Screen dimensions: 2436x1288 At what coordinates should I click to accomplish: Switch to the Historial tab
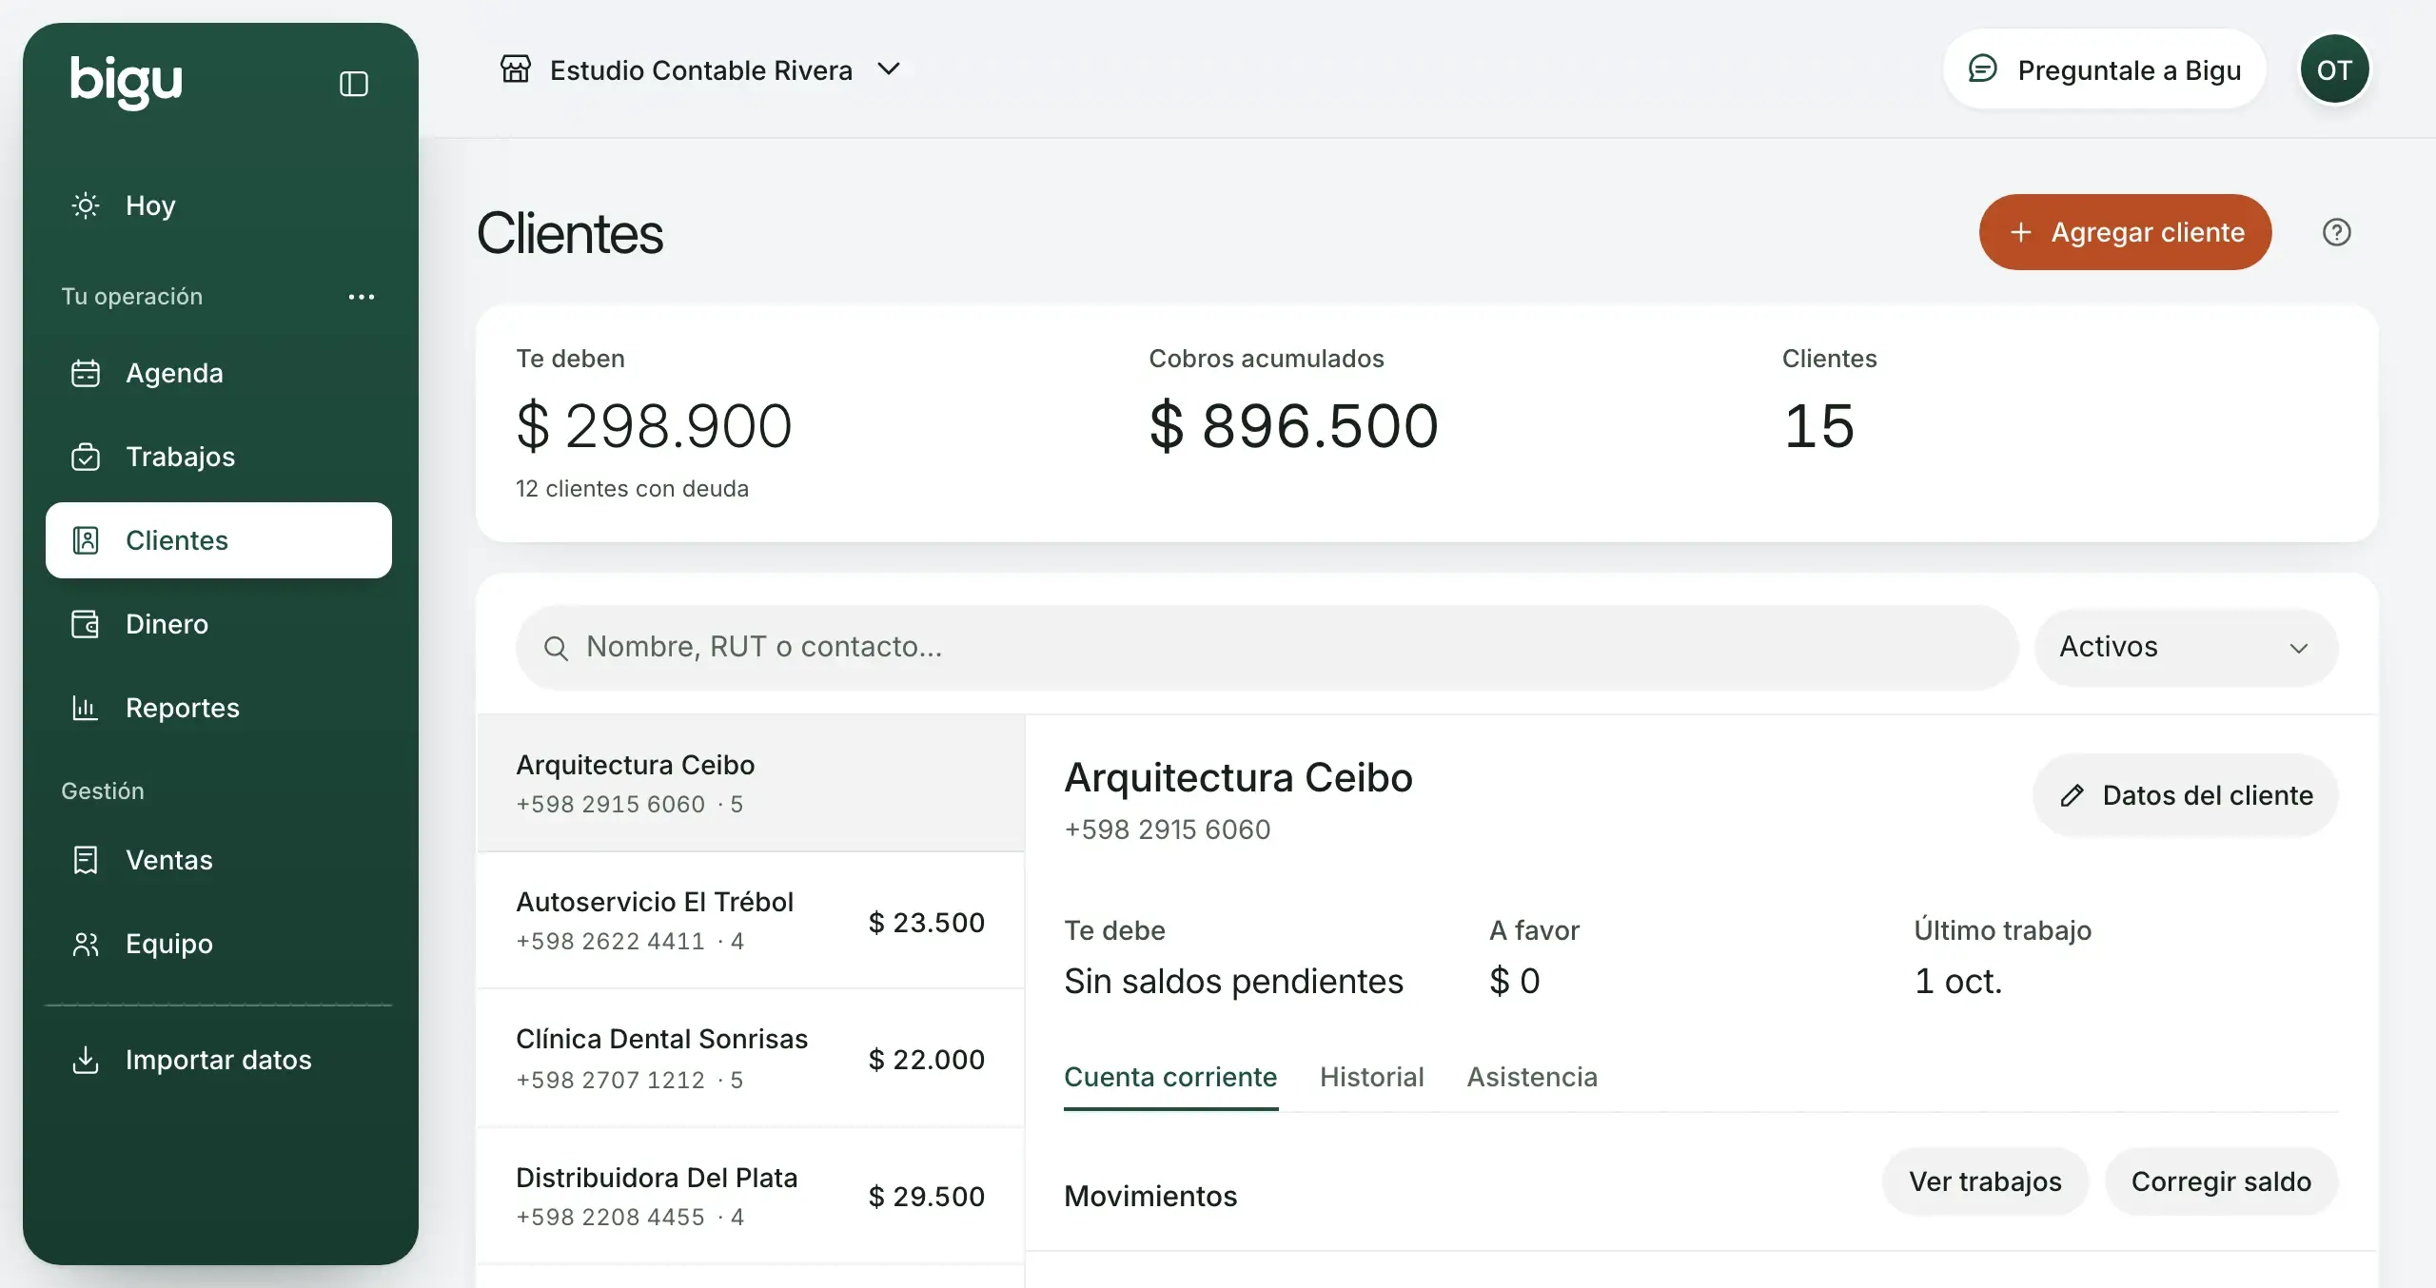click(1371, 1077)
